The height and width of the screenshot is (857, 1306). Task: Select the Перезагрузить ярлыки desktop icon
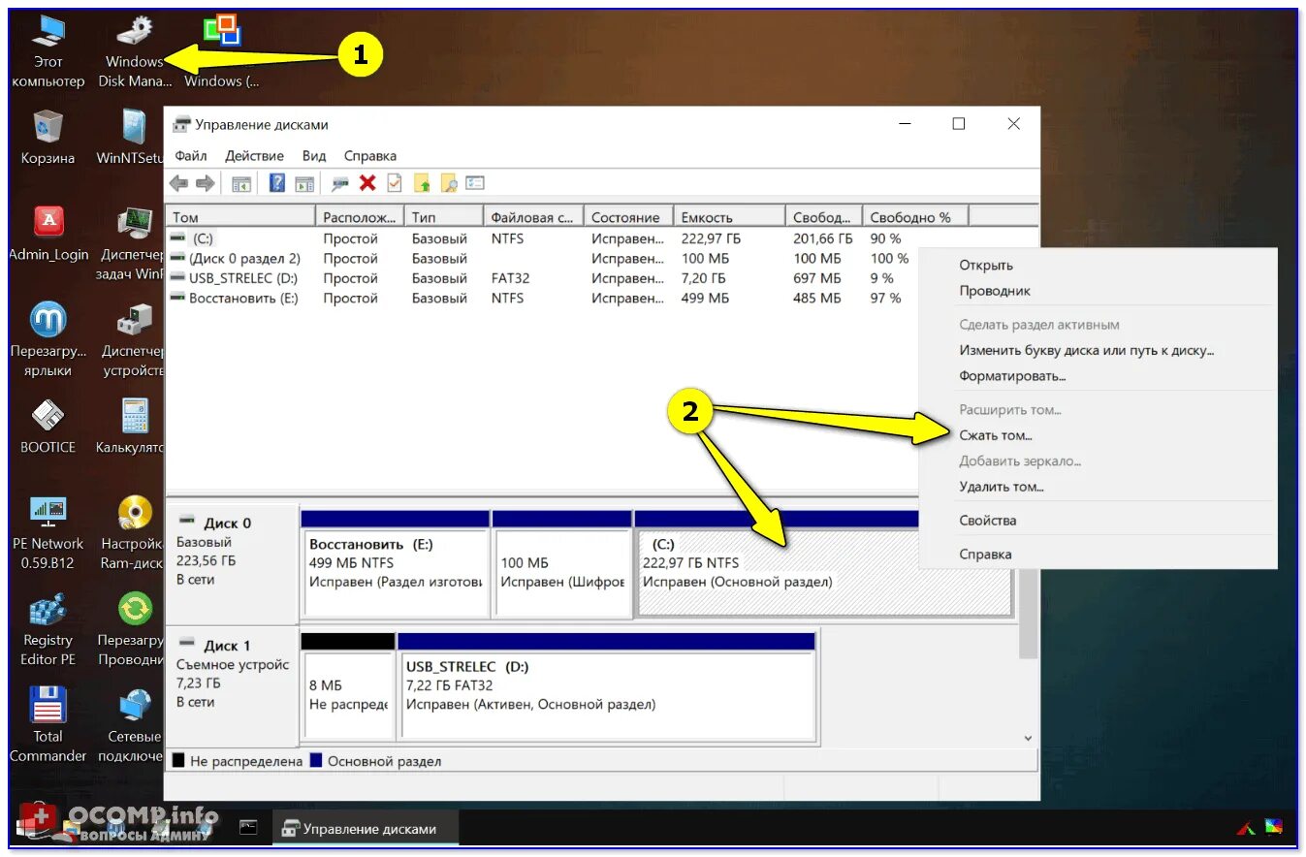pyautogui.click(x=48, y=339)
